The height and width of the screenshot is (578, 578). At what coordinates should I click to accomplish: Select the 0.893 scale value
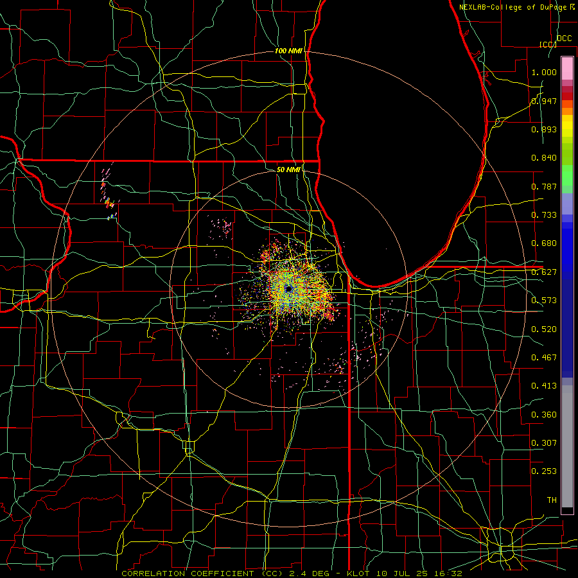click(x=544, y=129)
